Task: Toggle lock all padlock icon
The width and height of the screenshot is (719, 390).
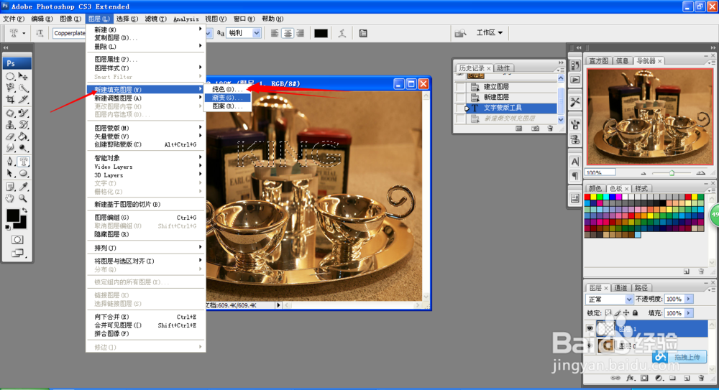Action: [635, 313]
